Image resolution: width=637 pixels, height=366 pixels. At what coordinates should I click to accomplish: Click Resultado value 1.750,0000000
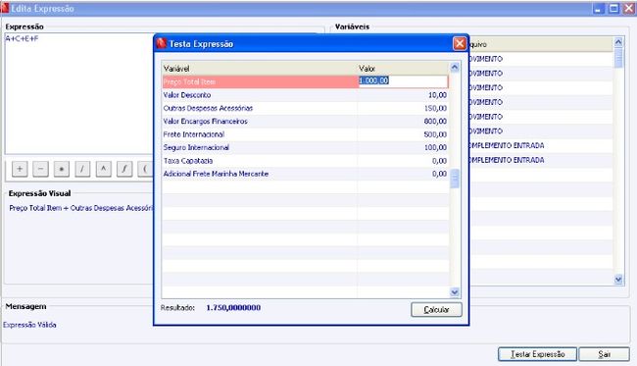[x=233, y=307]
